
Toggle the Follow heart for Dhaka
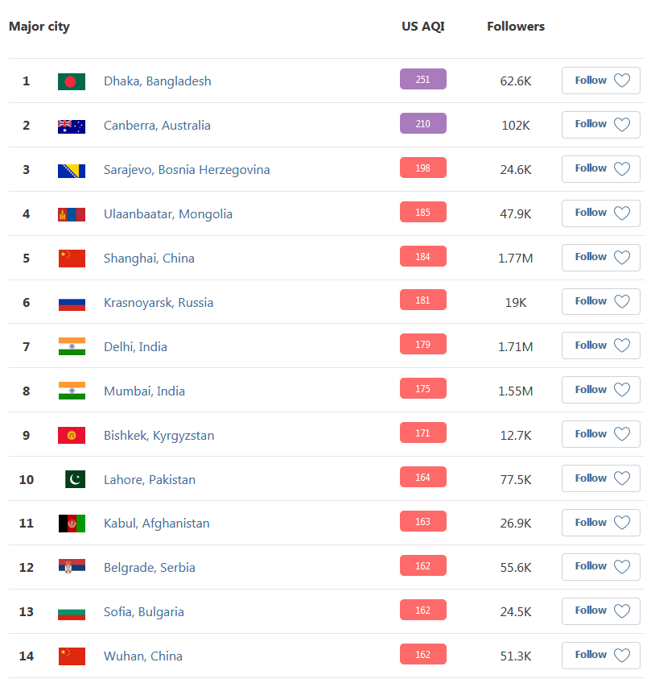coord(622,81)
